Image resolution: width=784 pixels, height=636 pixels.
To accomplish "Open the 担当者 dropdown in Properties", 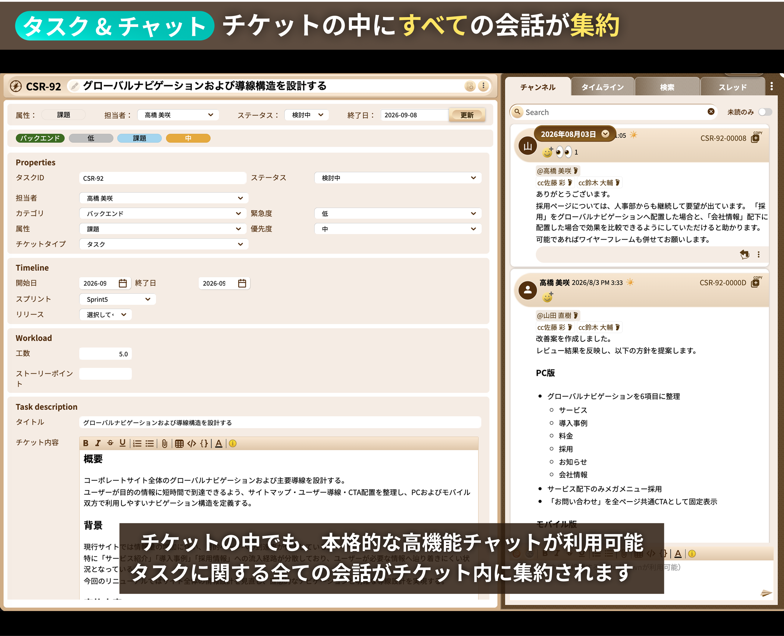I will (x=164, y=198).
